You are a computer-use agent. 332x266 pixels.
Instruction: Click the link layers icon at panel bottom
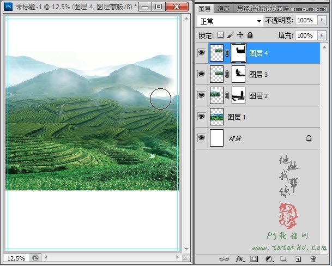(x=224, y=259)
